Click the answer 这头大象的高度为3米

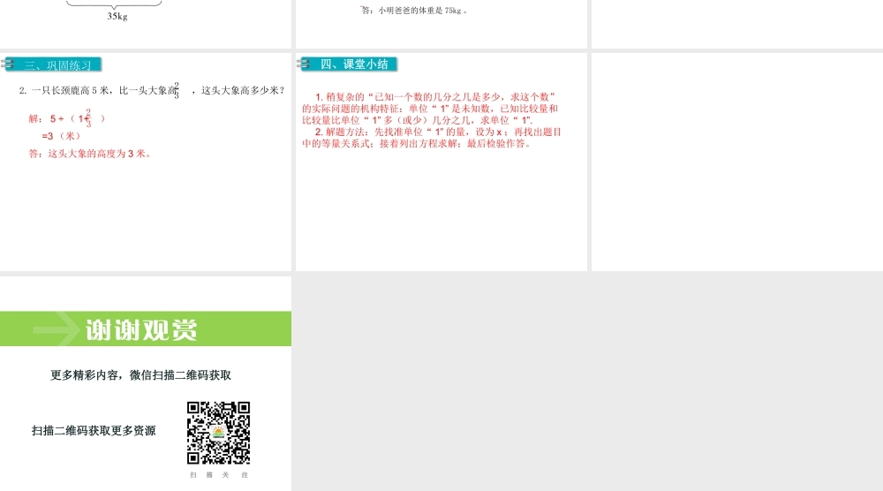pos(90,154)
